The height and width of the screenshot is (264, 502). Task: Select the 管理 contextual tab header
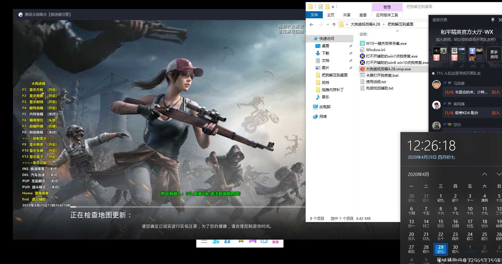tap(387, 7)
